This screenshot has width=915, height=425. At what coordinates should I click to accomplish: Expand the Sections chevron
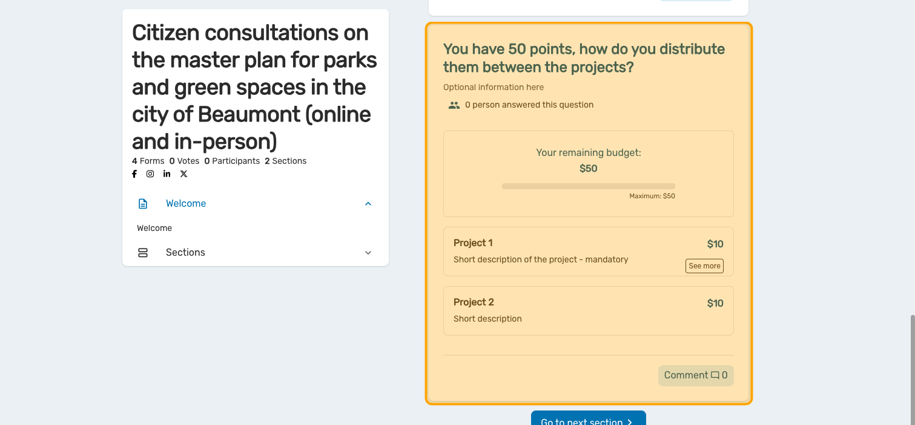pyautogui.click(x=368, y=253)
